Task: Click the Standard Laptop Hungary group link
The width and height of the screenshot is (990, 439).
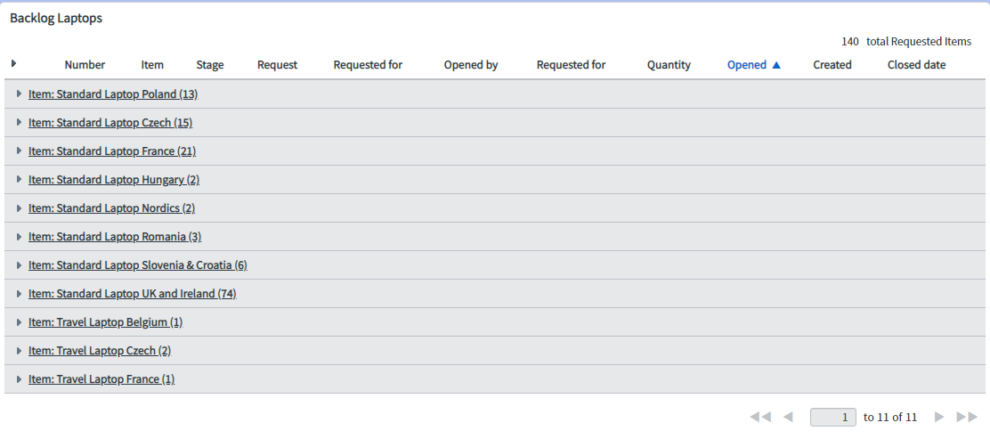Action: (x=114, y=180)
